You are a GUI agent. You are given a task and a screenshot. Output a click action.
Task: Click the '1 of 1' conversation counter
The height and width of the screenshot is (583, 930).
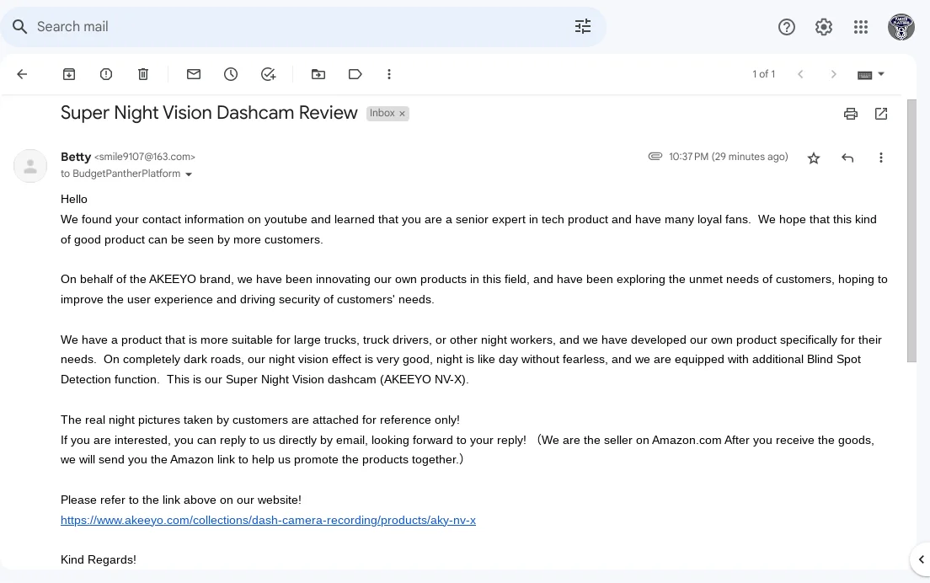764,74
